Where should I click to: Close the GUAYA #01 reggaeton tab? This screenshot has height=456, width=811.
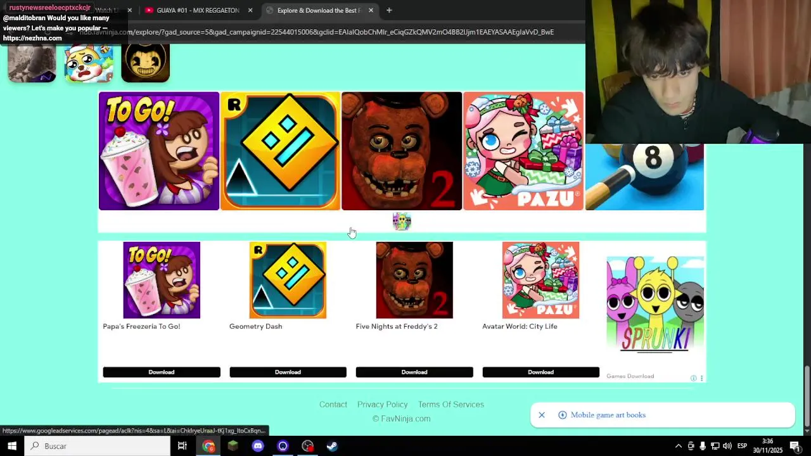point(250,10)
